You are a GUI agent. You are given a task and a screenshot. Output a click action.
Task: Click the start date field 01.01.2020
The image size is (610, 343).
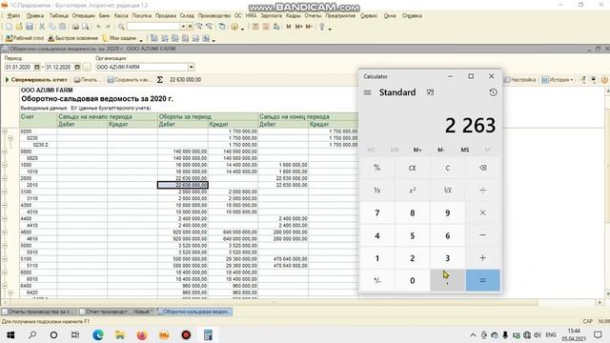pos(19,67)
